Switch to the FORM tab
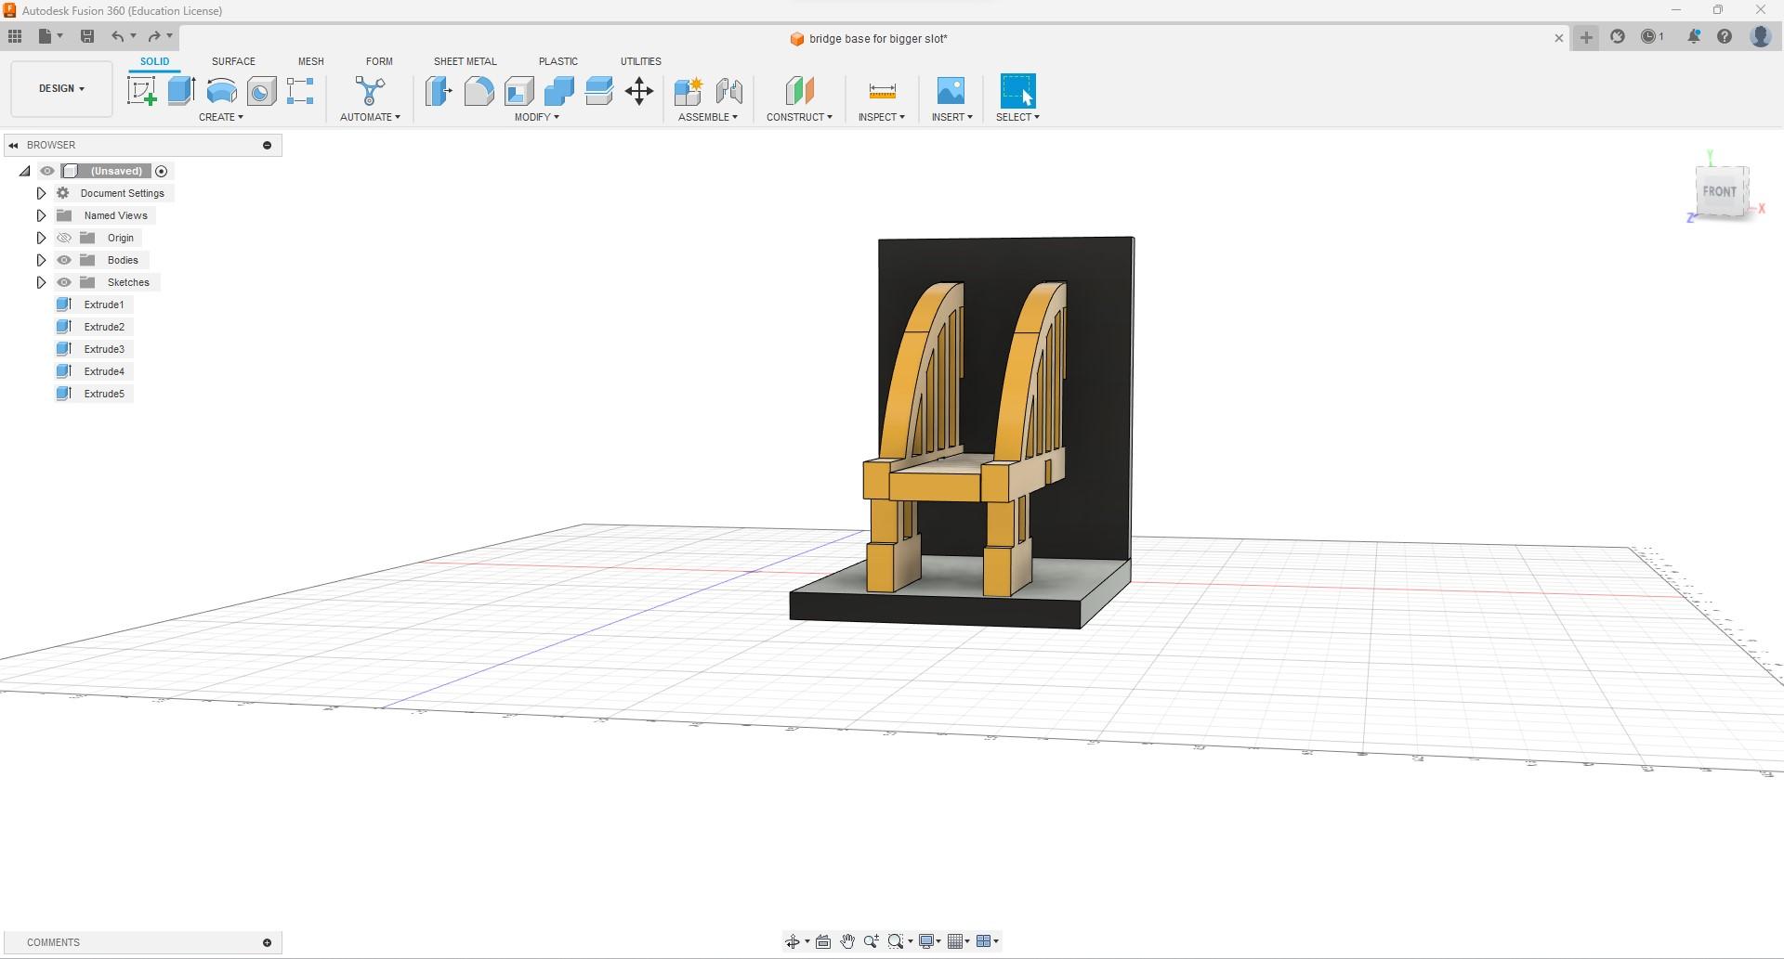 pyautogui.click(x=379, y=61)
